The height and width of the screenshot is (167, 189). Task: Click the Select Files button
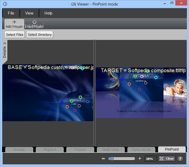[x=14, y=35]
